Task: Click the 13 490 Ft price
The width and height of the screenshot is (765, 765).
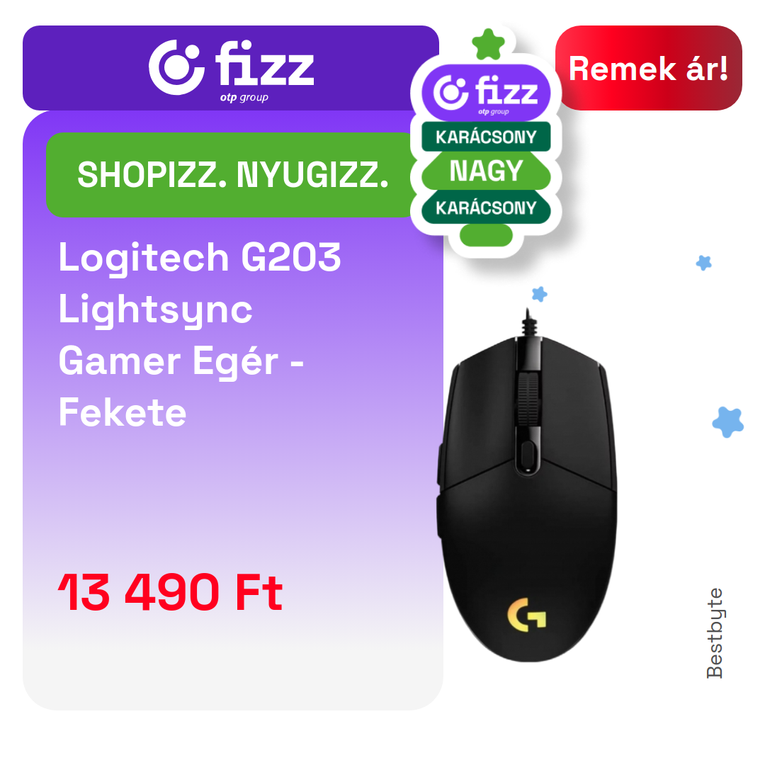Action: tap(170, 591)
